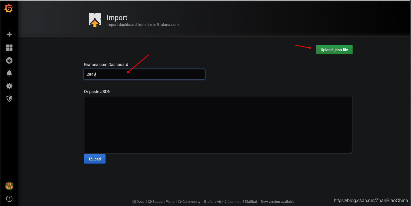This screenshot has height=206, width=411.
Task: Click the 'Or paste JSON' label
Action: pos(97,91)
